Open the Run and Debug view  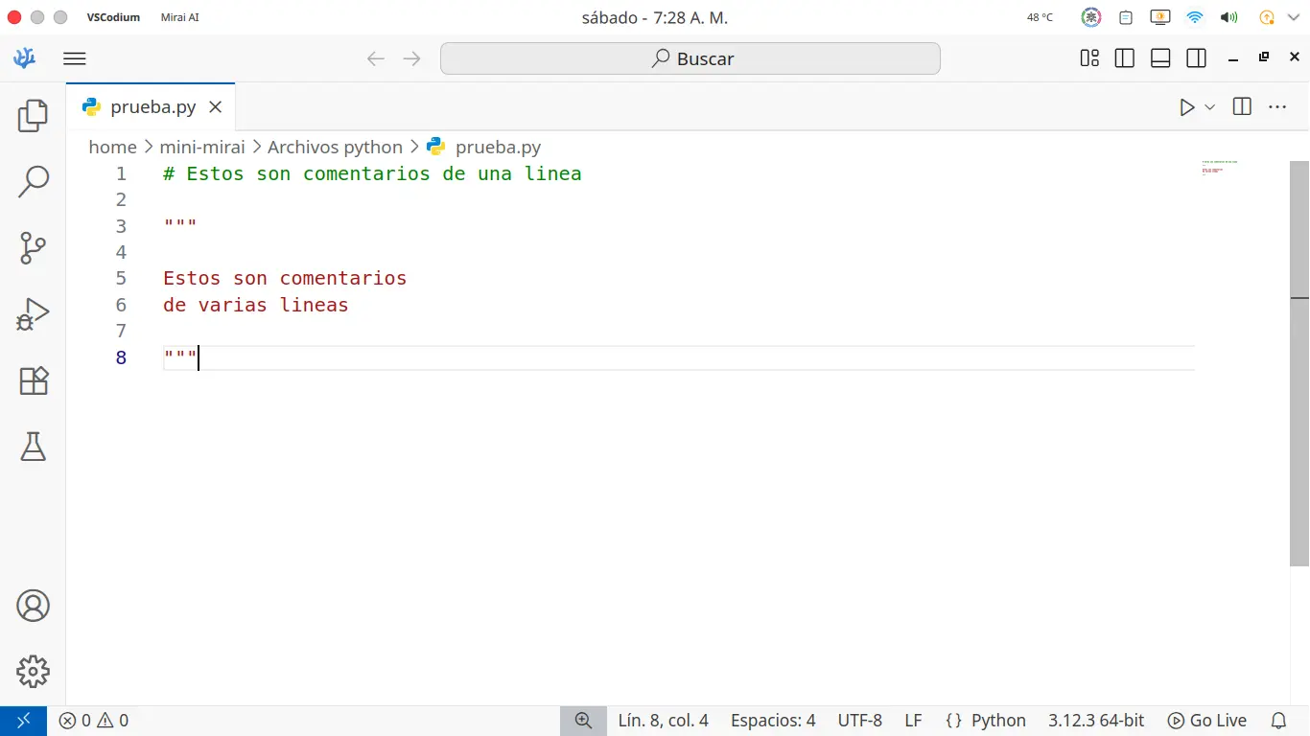coord(33,314)
